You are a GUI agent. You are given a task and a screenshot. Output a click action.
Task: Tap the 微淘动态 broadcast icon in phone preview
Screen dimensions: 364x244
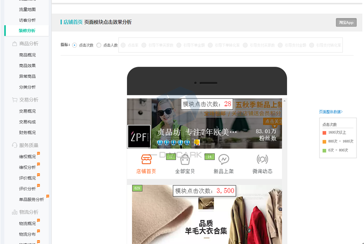click(x=262, y=159)
